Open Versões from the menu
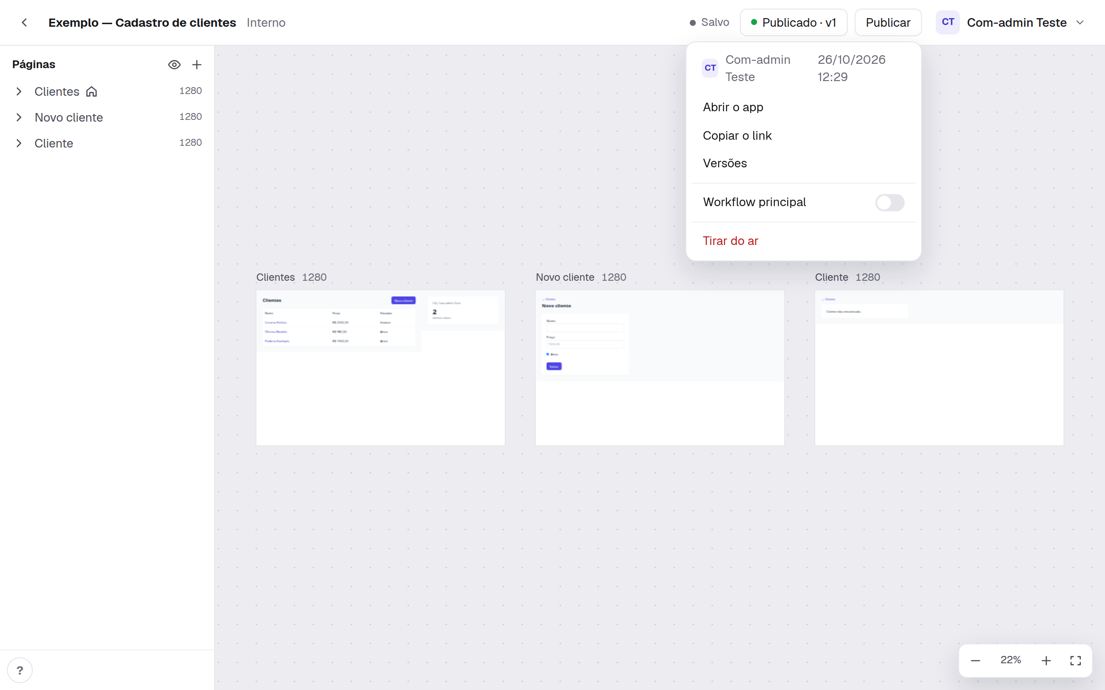The image size is (1105, 690). click(803, 163)
